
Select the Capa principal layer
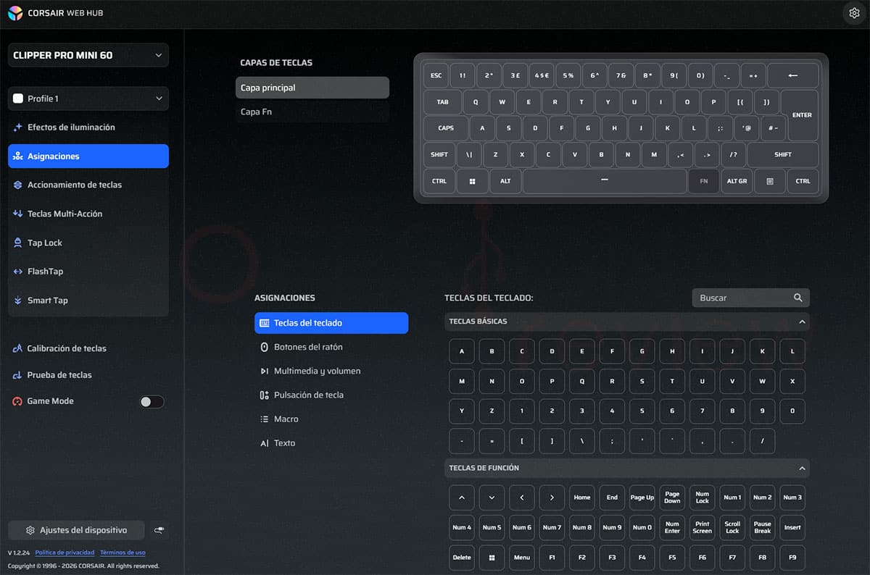(x=312, y=88)
